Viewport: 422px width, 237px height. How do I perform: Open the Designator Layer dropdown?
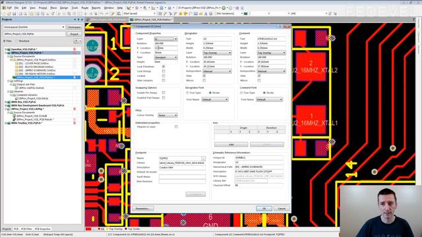[217, 53]
